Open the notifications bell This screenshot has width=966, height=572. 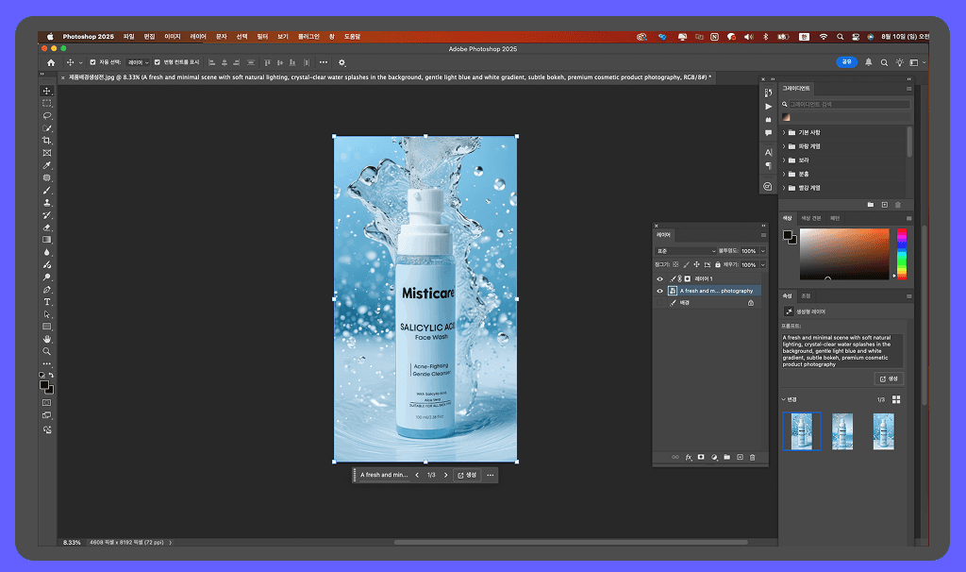click(869, 62)
